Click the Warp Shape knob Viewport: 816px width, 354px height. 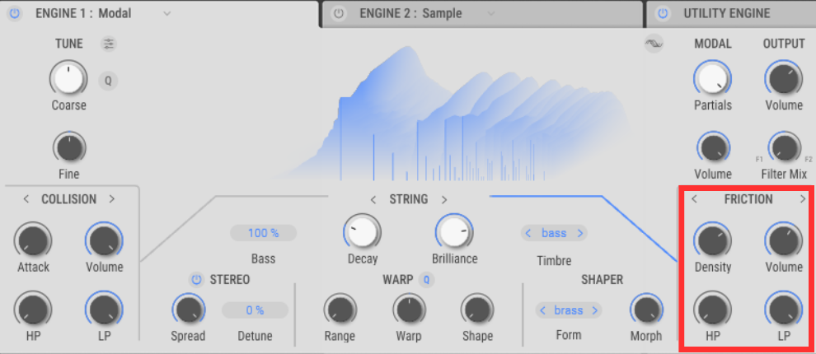tap(477, 310)
